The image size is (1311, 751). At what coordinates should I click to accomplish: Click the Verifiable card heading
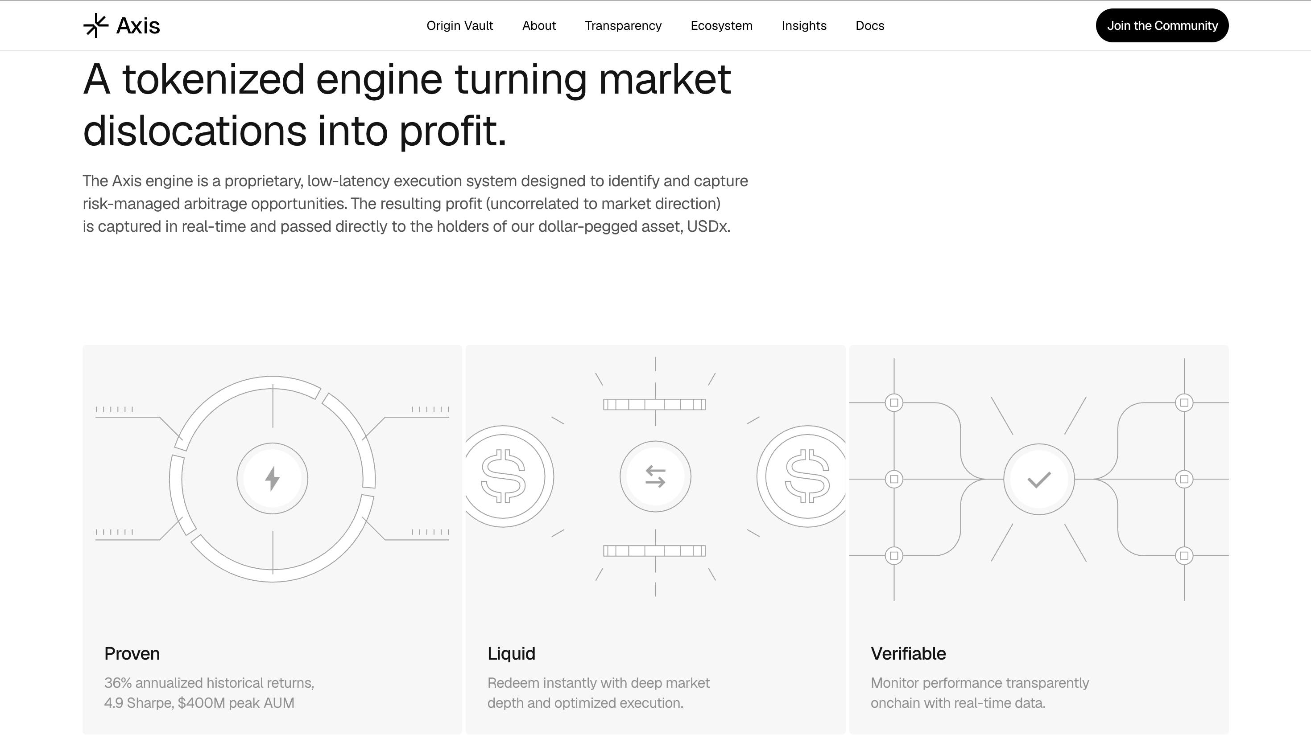point(908,653)
